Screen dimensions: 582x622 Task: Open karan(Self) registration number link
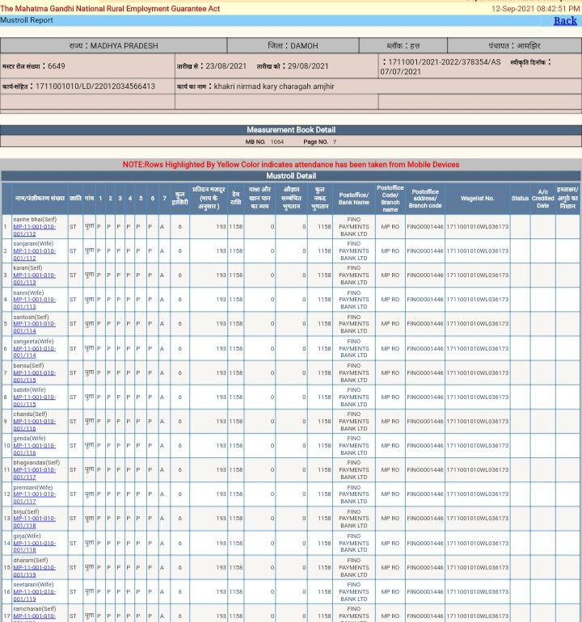34,279
